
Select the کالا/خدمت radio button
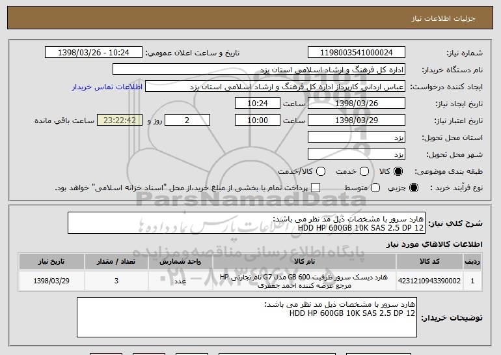(321, 171)
